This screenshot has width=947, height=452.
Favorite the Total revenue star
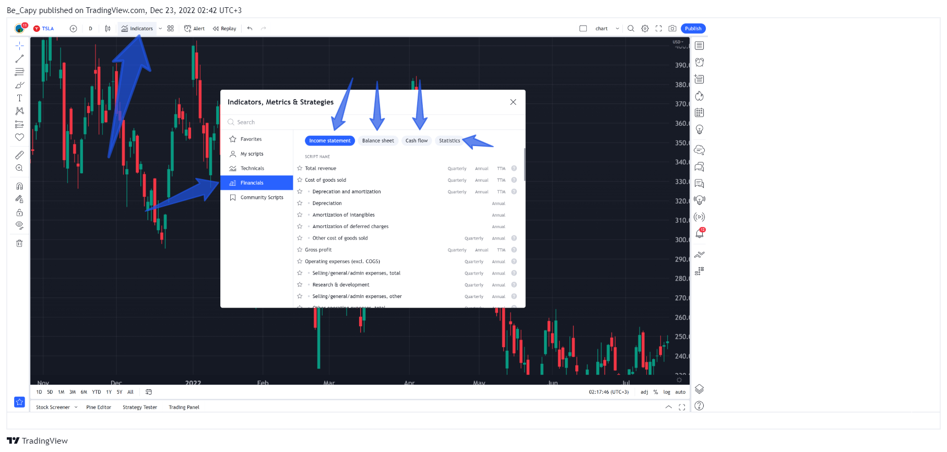pos(300,169)
